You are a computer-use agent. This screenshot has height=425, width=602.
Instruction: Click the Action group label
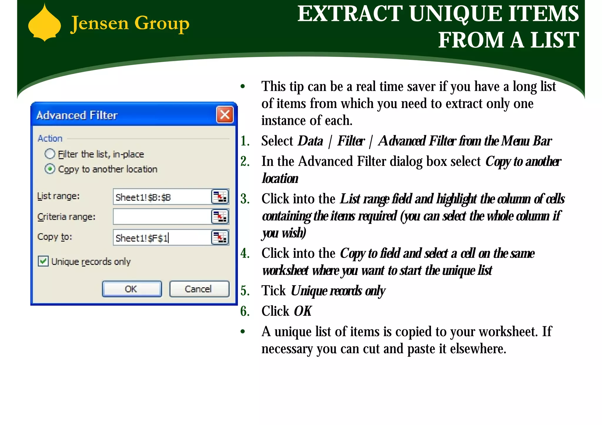50,138
